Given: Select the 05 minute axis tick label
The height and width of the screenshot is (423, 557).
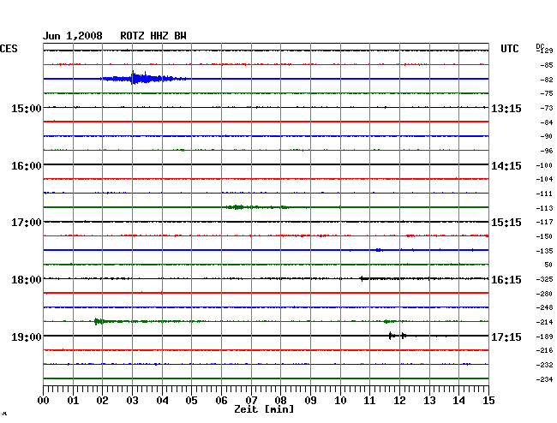Looking at the screenshot, I should pyautogui.click(x=191, y=400).
